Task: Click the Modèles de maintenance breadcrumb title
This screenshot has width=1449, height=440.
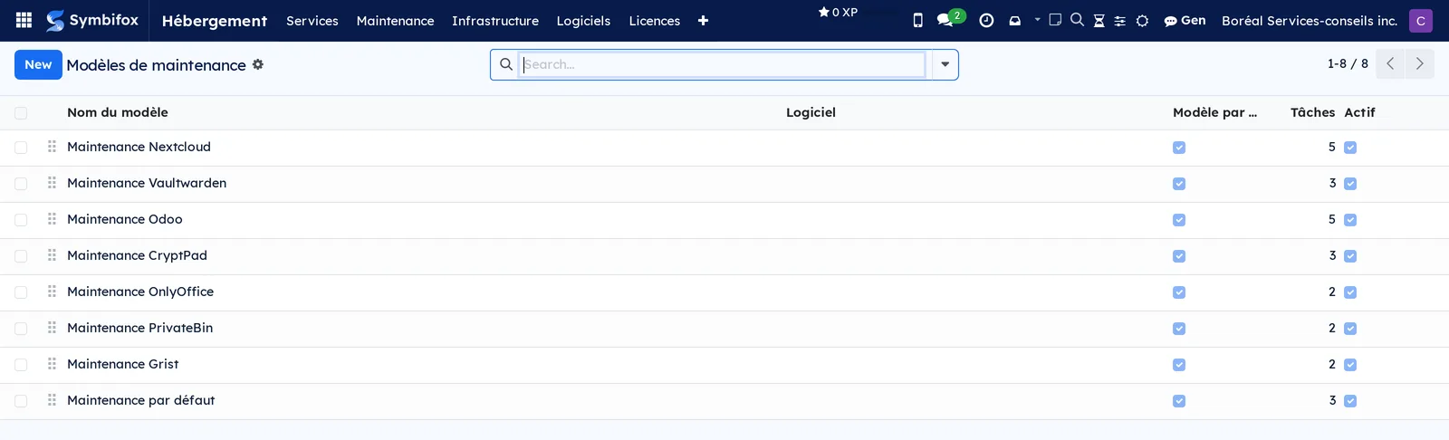Action: tap(156, 65)
